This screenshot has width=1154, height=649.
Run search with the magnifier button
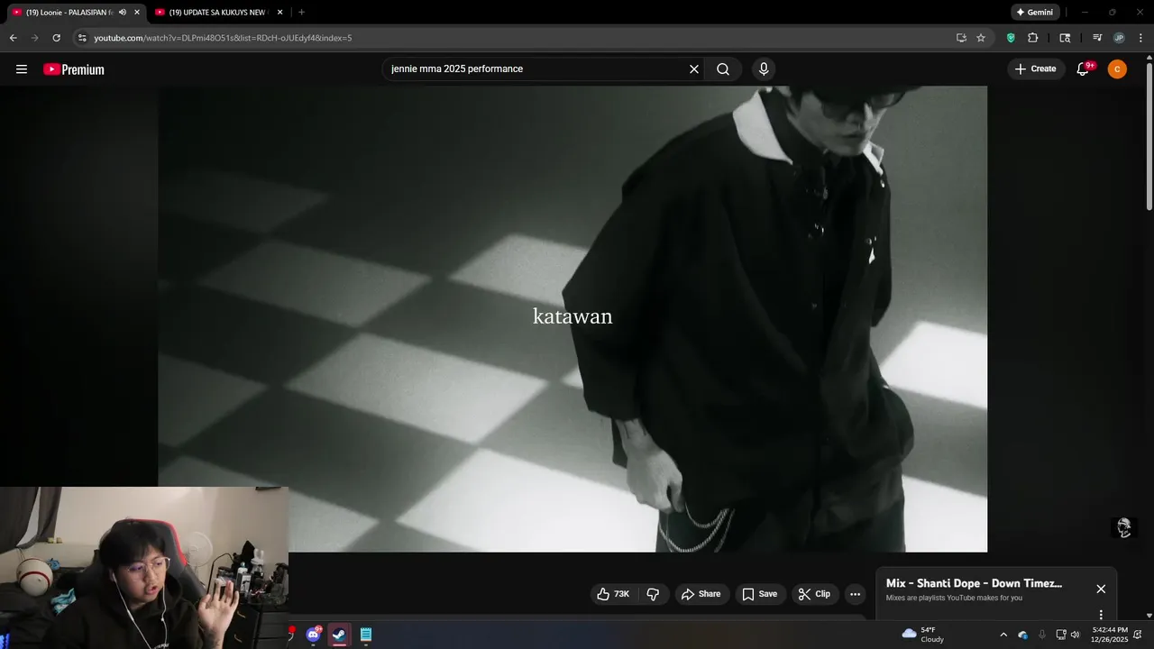pyautogui.click(x=723, y=69)
